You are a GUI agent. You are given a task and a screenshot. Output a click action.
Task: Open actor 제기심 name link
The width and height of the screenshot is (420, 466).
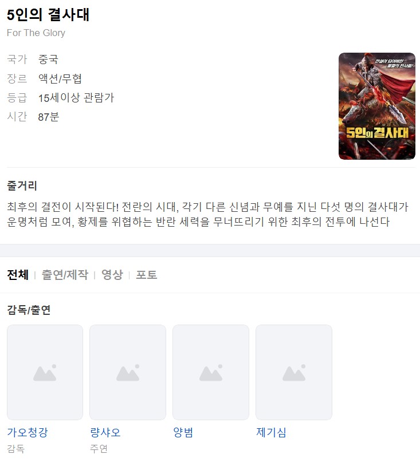(271, 432)
